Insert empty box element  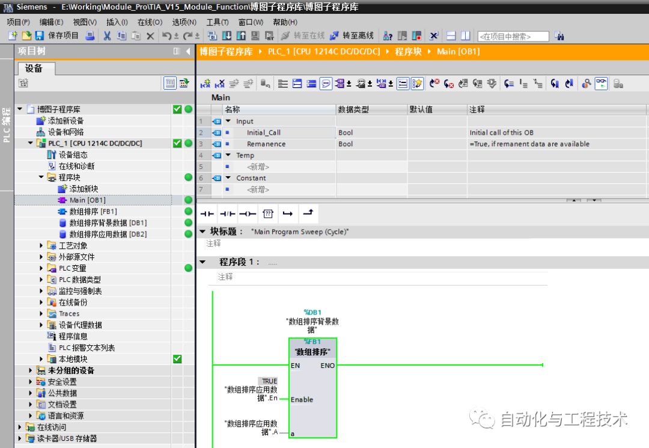click(x=268, y=213)
